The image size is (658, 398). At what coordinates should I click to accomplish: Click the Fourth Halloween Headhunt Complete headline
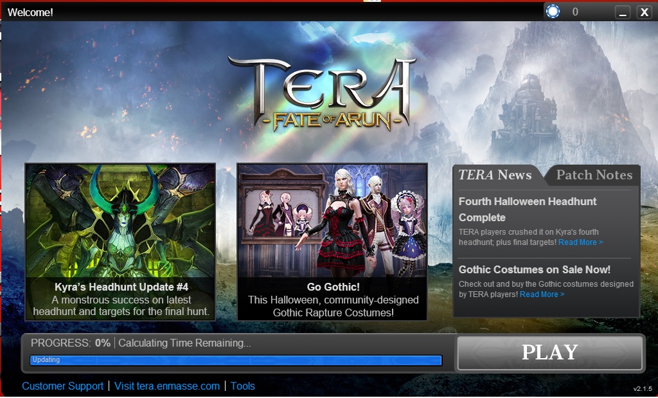[x=528, y=209]
